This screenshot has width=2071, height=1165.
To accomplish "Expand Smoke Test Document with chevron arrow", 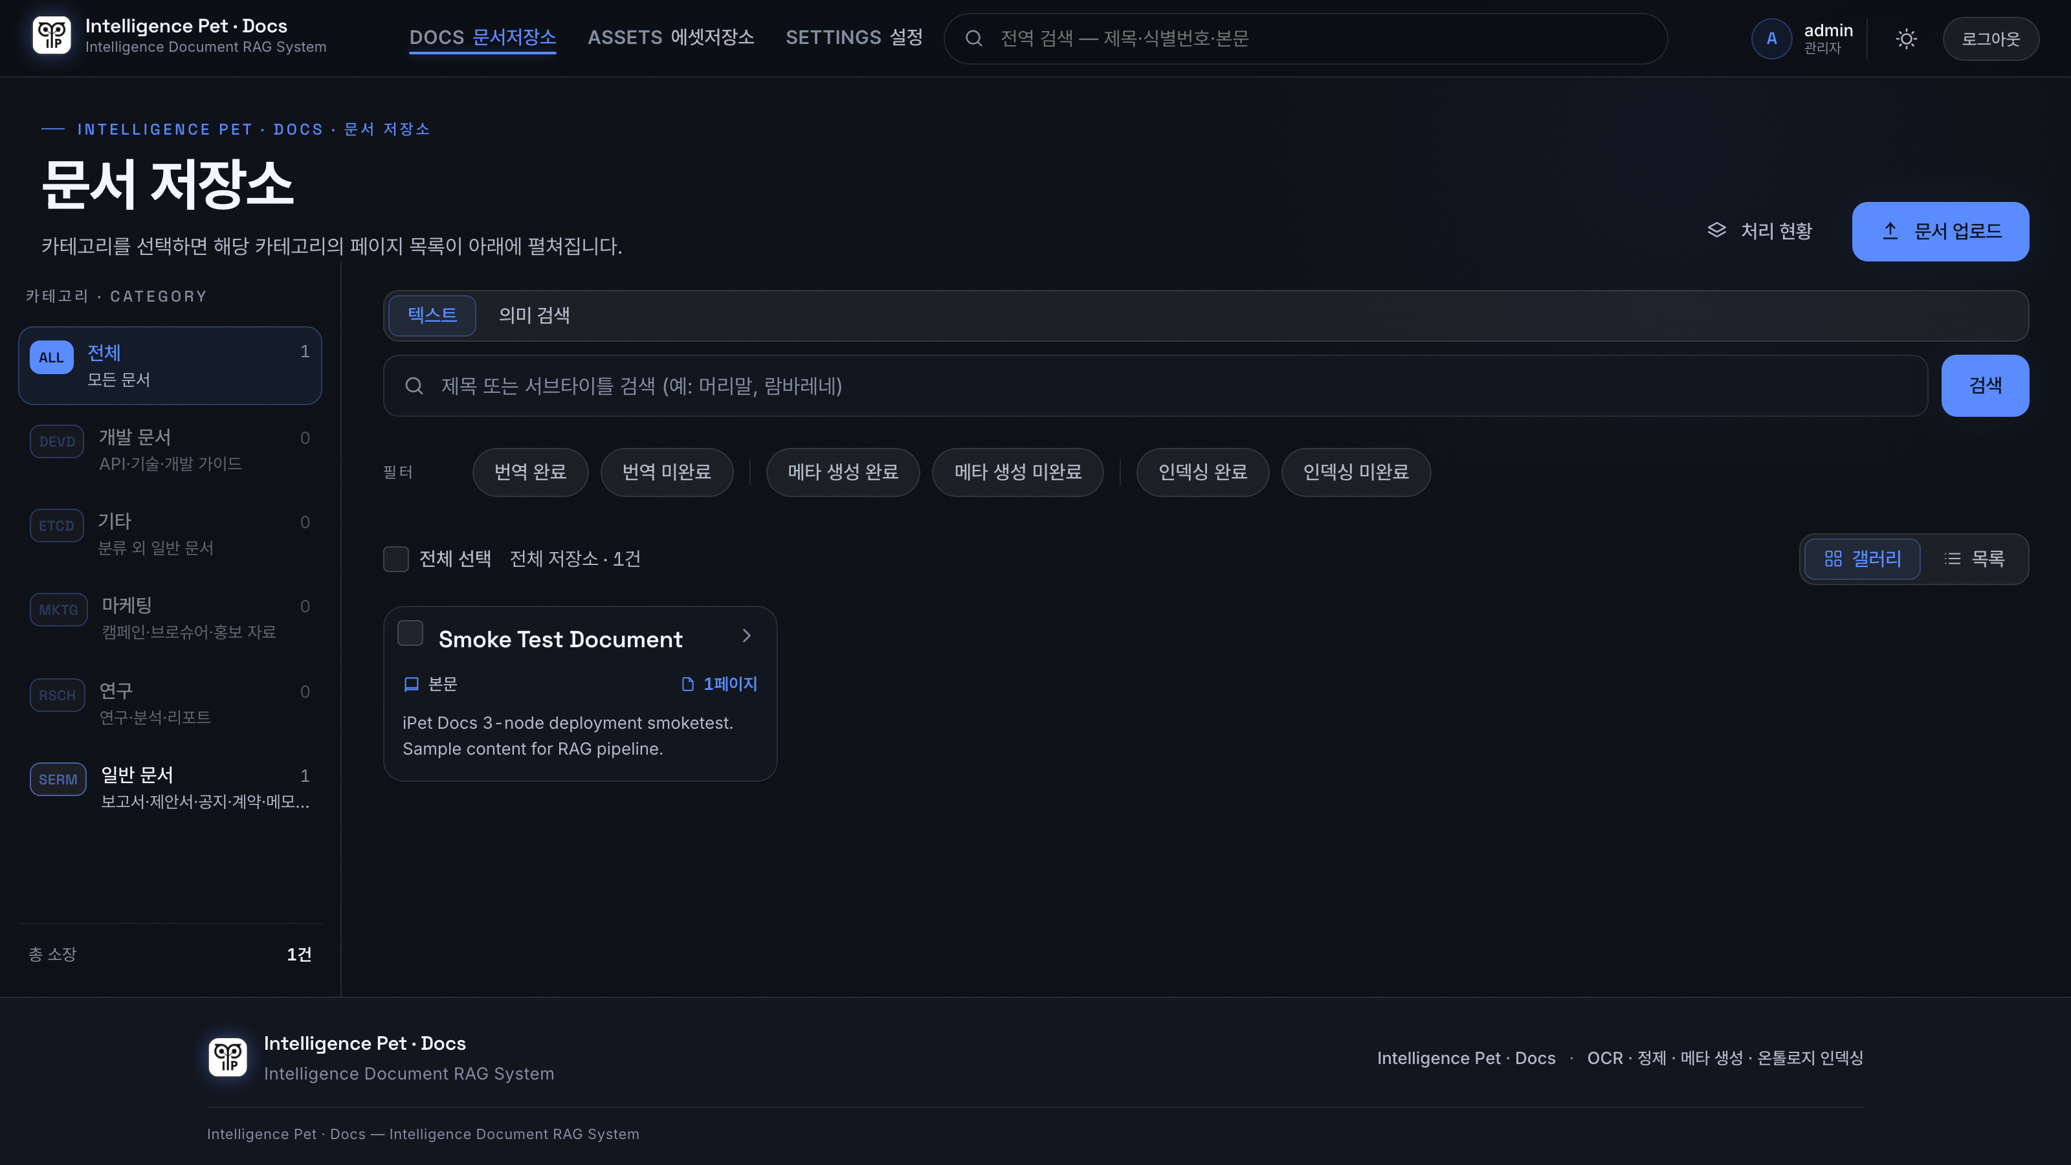I will pos(747,636).
